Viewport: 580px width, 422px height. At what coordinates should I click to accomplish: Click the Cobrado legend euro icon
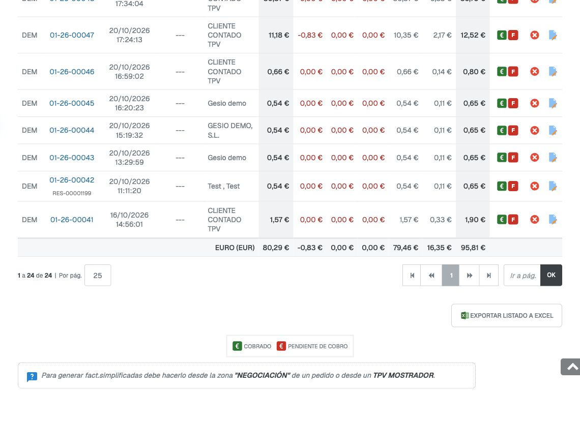tap(237, 346)
